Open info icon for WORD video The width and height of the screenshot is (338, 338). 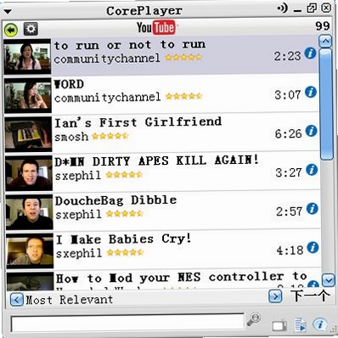(311, 92)
